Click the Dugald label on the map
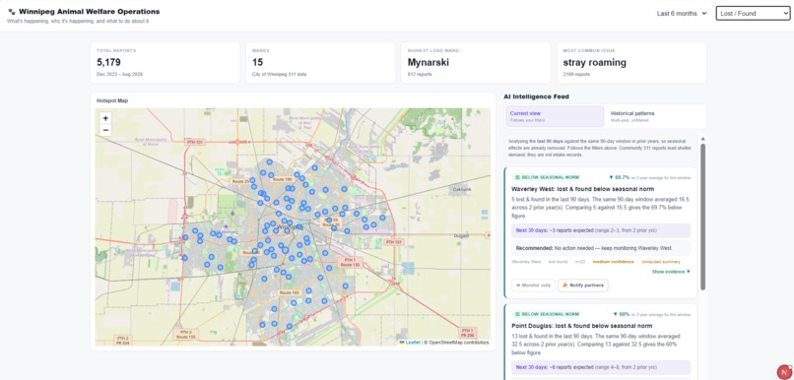This screenshot has height=380, width=794. tap(461, 236)
